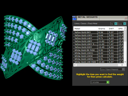Sort by the Grams column header
128x96 pixels.
pos(102,29)
